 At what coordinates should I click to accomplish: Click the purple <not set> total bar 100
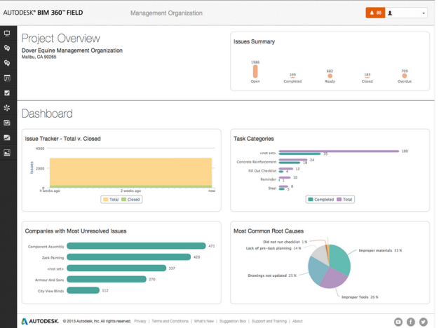coord(339,151)
